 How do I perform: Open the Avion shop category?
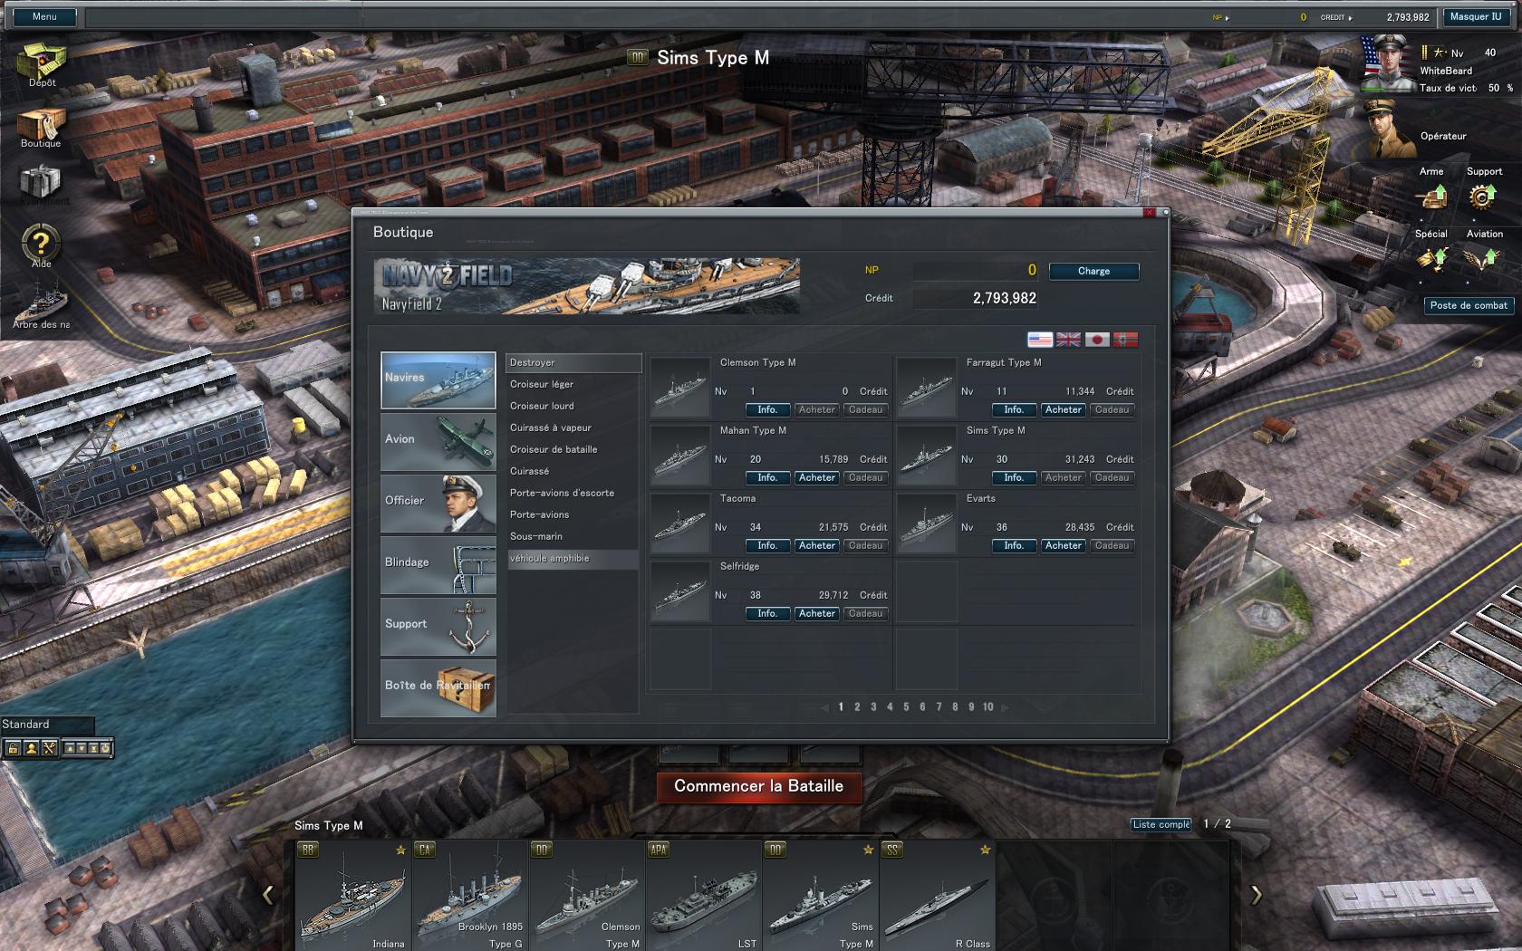(x=438, y=442)
